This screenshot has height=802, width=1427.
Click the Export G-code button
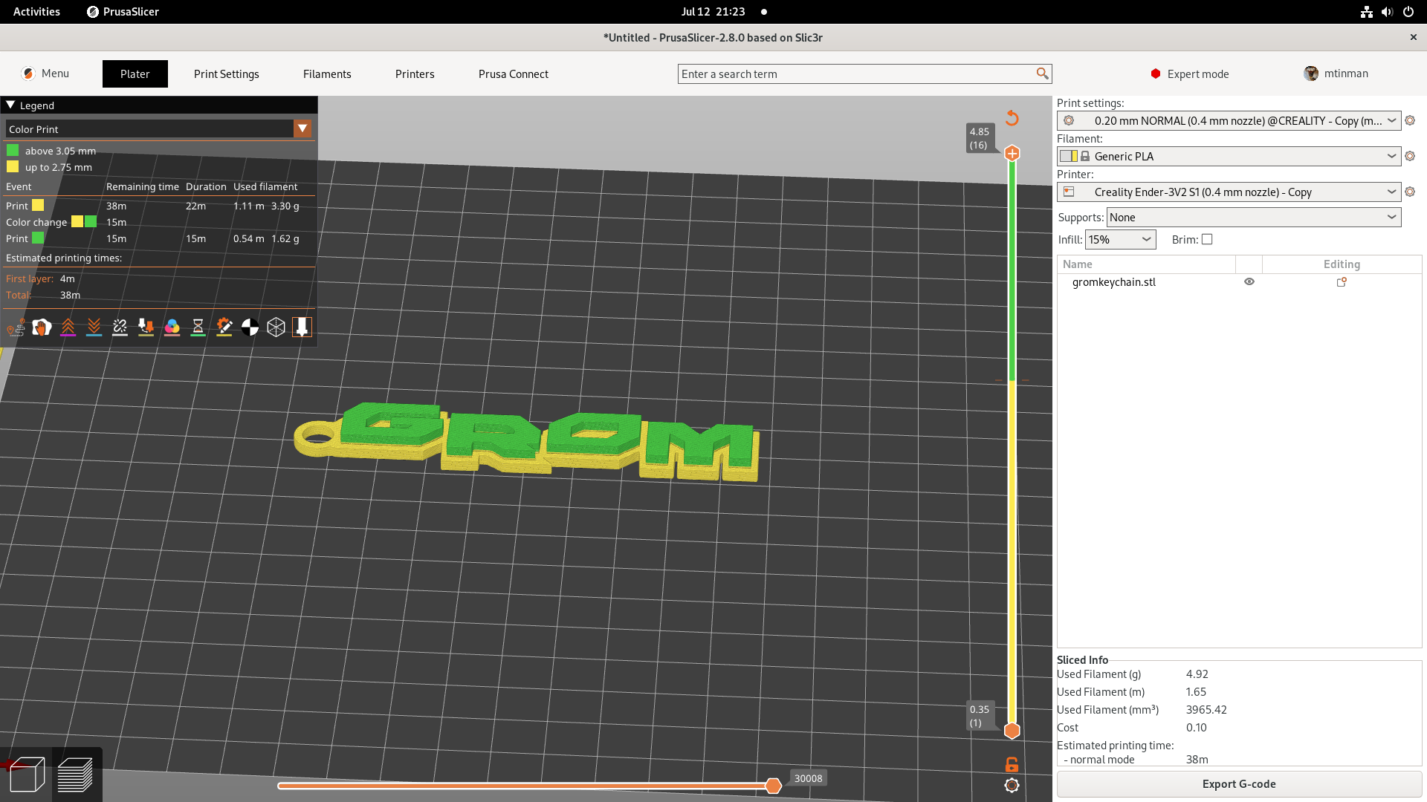click(1239, 784)
